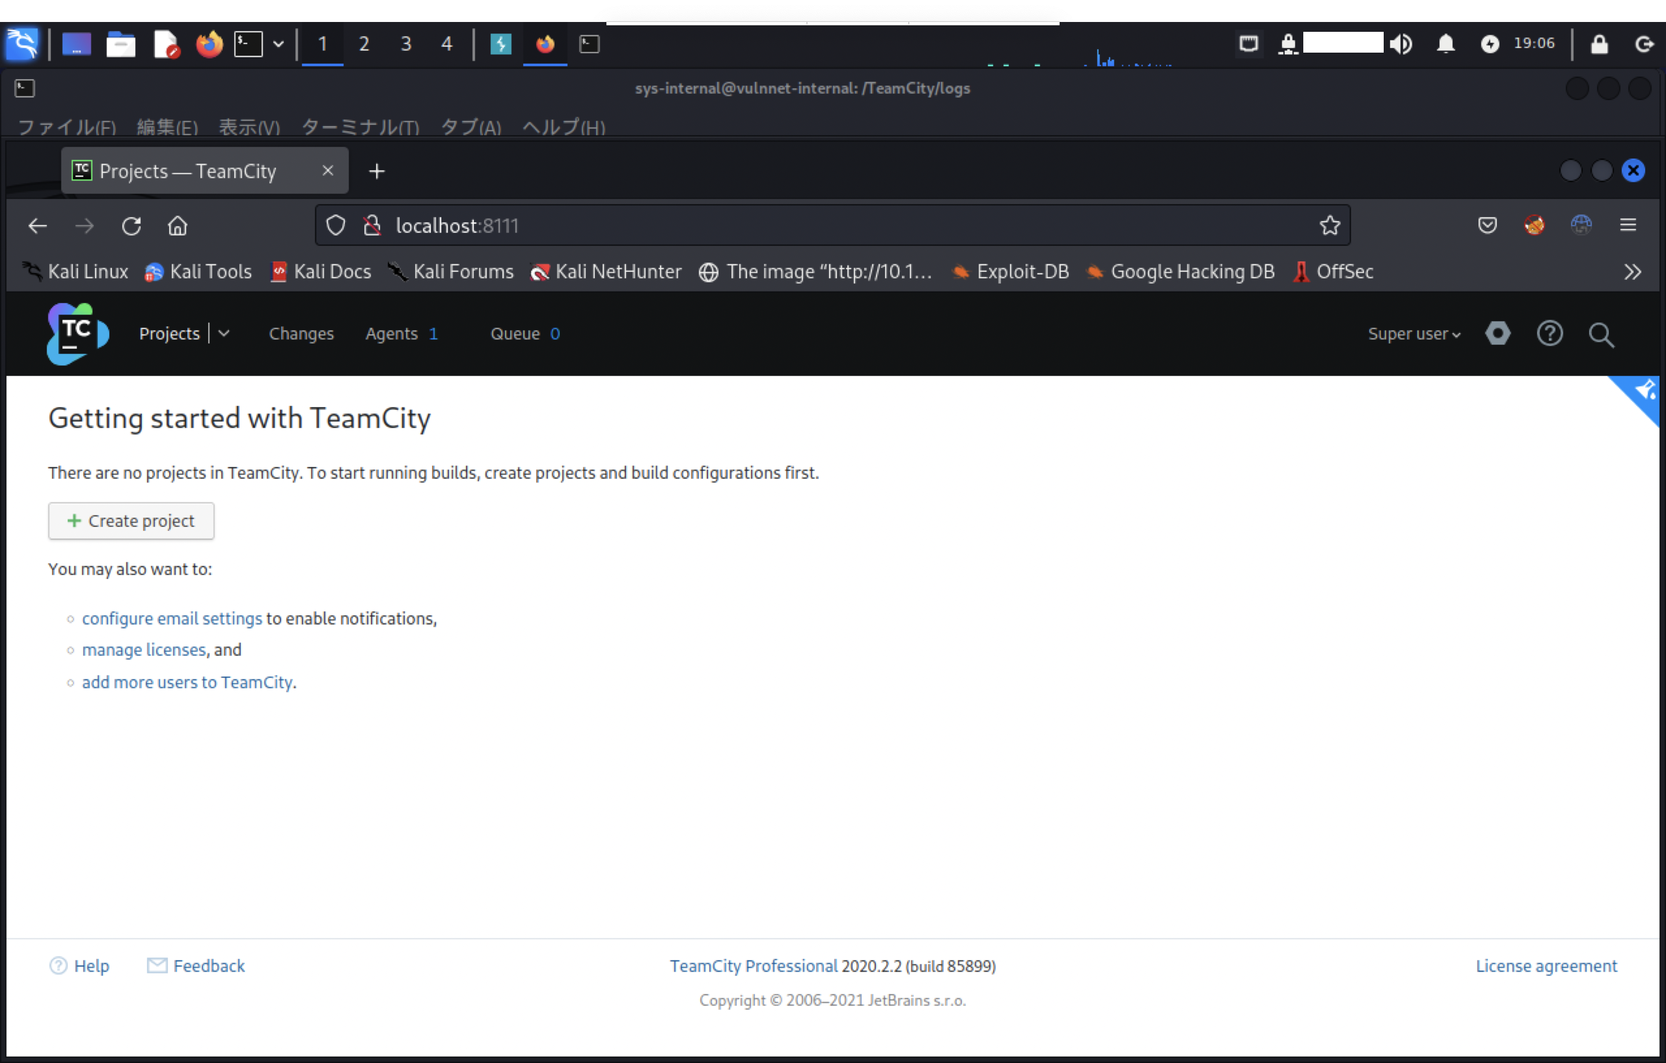The image size is (1666, 1063).
Task: Click the TeamCity logo icon
Action: tap(78, 333)
